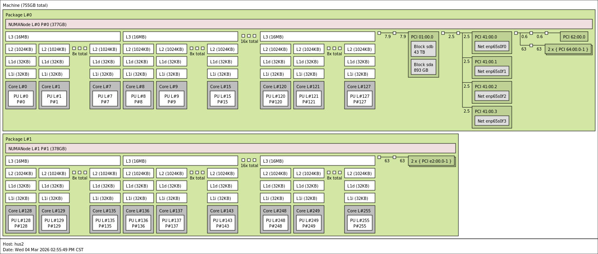Viewport: 598px width, 254px height.
Task: Select the NUMANode L#1 P#1 (378GB) bar
Action: [x=230, y=148]
